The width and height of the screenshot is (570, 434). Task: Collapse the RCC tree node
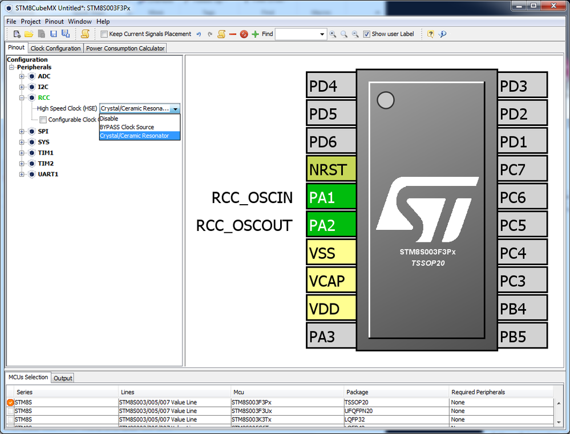pyautogui.click(x=22, y=98)
